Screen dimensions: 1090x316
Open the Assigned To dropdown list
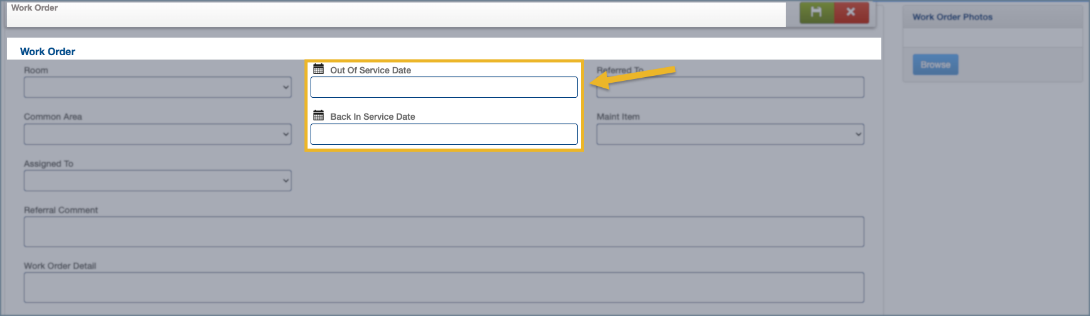click(x=157, y=181)
